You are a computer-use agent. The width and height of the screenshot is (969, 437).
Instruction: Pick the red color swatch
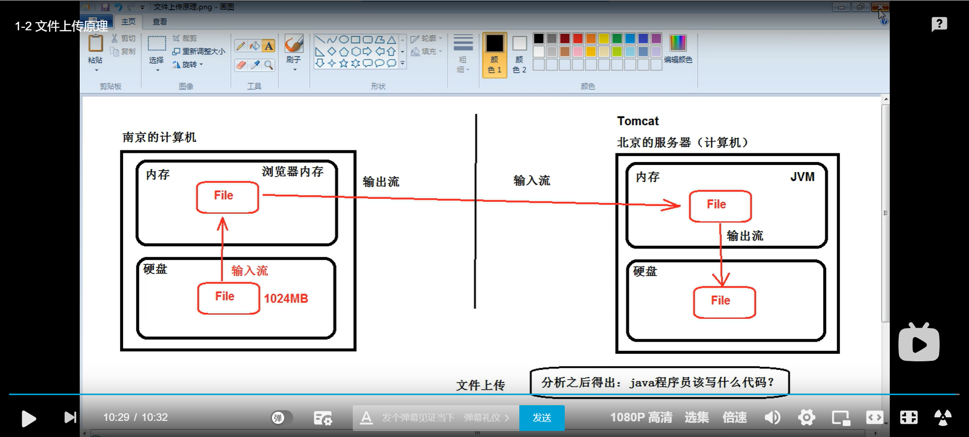pyautogui.click(x=578, y=38)
